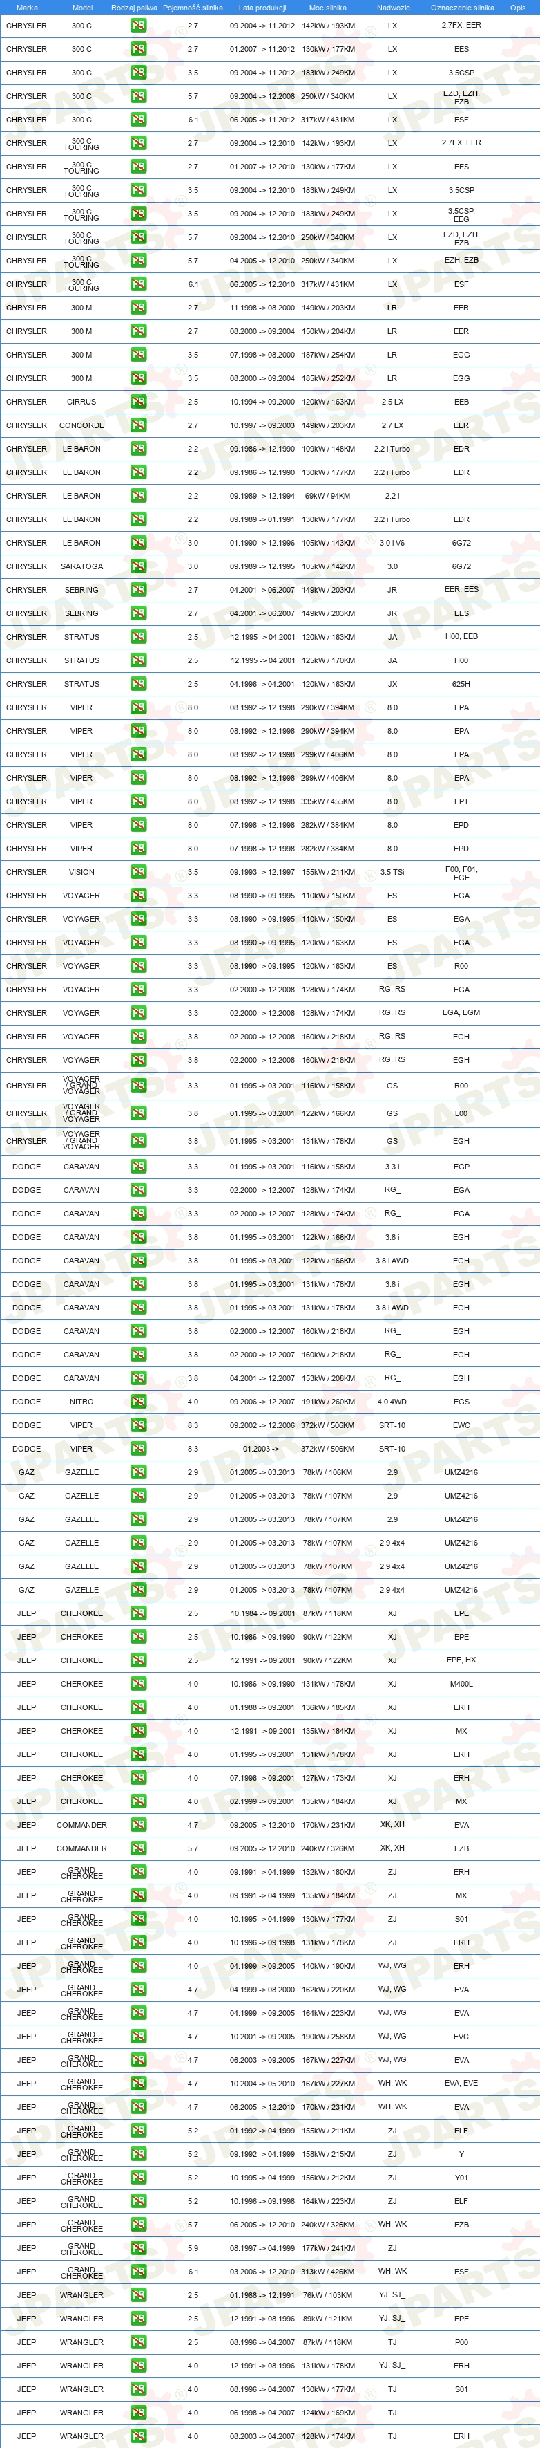Select fuel icon for Jeep Commander 5.7
The image size is (540, 2448).
pyautogui.click(x=139, y=1849)
